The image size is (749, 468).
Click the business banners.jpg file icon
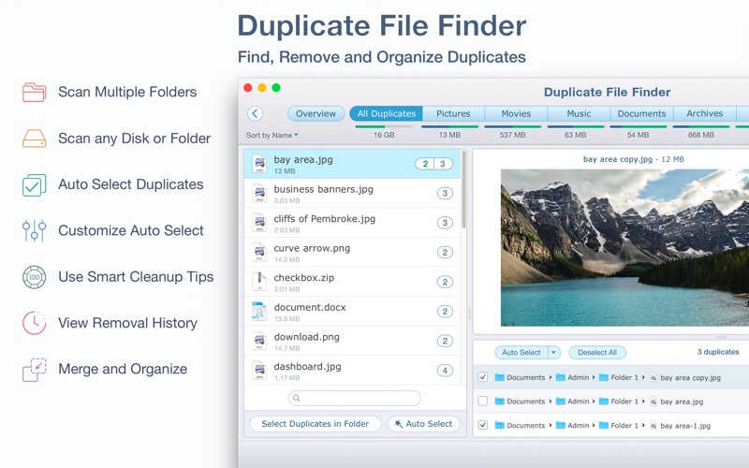259,194
